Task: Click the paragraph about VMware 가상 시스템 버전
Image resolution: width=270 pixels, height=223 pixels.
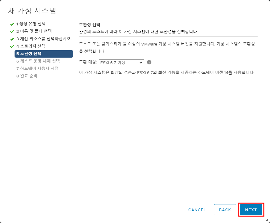Action: pos(167,47)
